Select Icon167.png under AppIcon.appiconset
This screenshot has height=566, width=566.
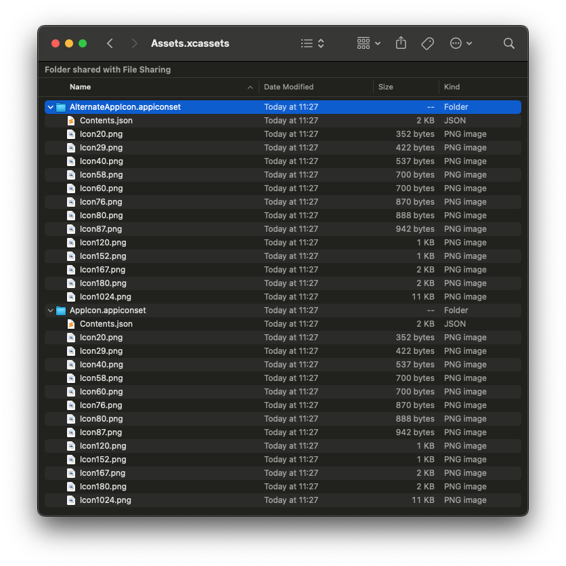click(x=283, y=473)
